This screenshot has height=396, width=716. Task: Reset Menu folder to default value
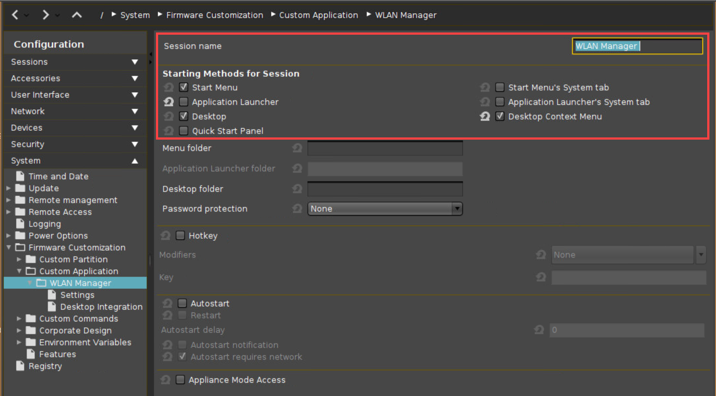coord(297,148)
